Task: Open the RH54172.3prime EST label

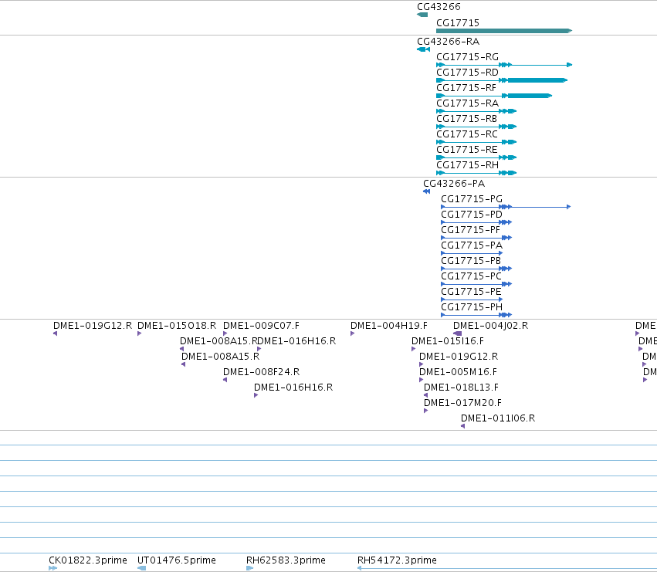Action: 397,560
